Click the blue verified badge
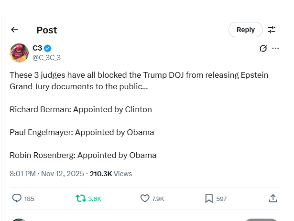This screenshot has width=294, height=221. (48, 48)
